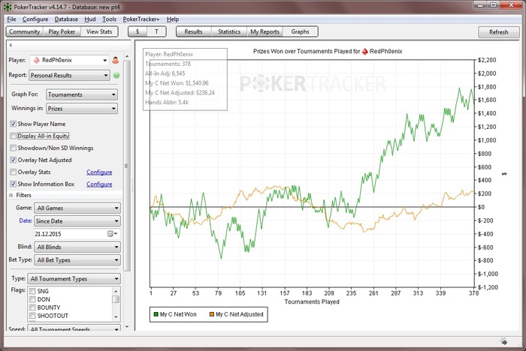Click the player profile icon beside RedPh0enix
The height and width of the screenshot is (351, 526).
click(x=116, y=60)
